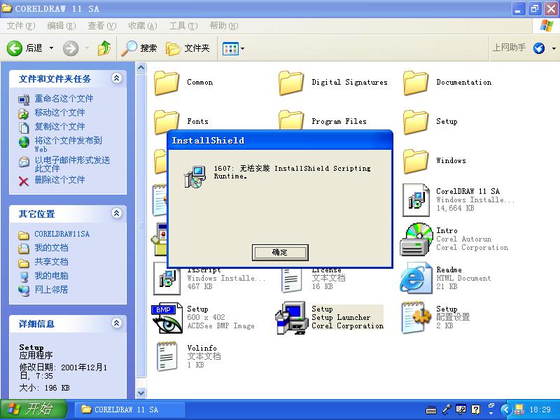Select the License text document icon
Screen dimensions: 560x420
tap(291, 281)
